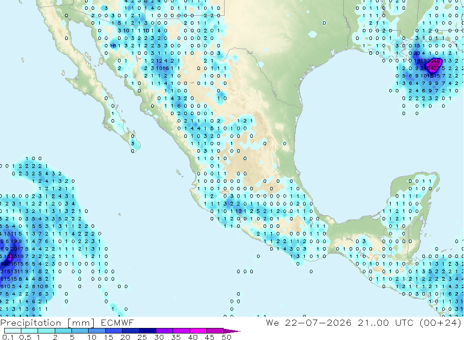Click the legend value '50'
The height and width of the screenshot is (340, 464).
click(226, 337)
